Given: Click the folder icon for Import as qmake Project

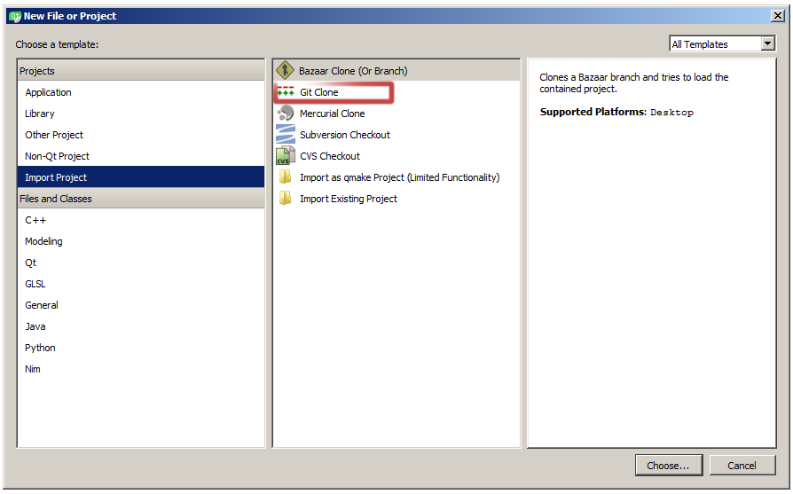Looking at the screenshot, I should coord(286,177).
